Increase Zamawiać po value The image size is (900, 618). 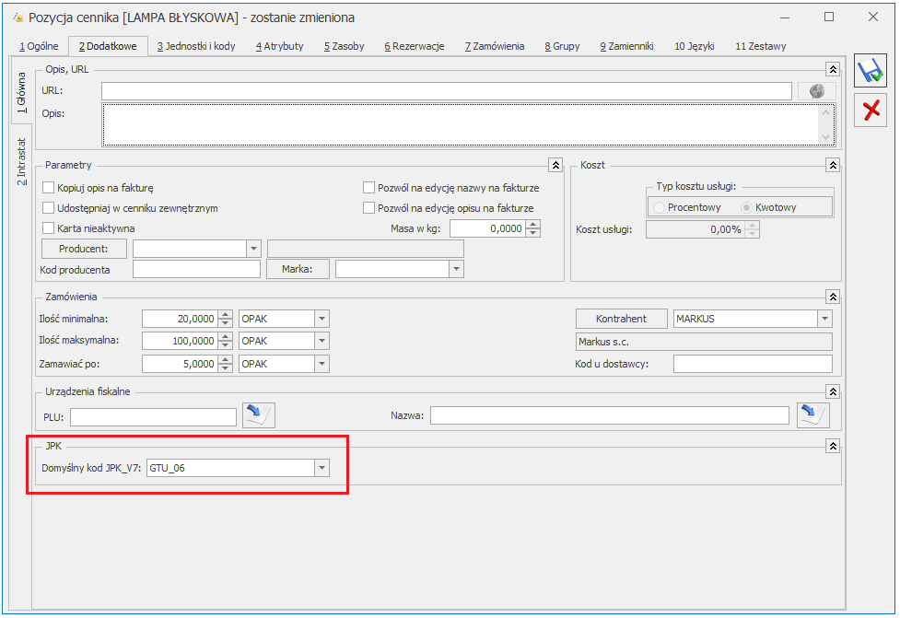tap(226, 360)
